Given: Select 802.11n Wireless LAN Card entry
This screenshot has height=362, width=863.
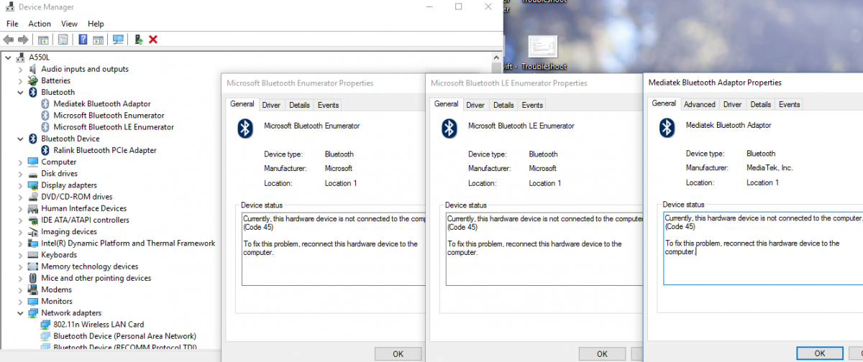Looking at the screenshot, I should 99,325.
